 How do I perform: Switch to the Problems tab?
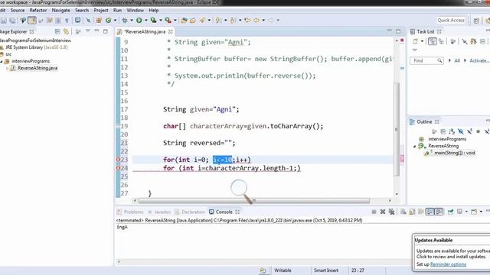coord(130,212)
